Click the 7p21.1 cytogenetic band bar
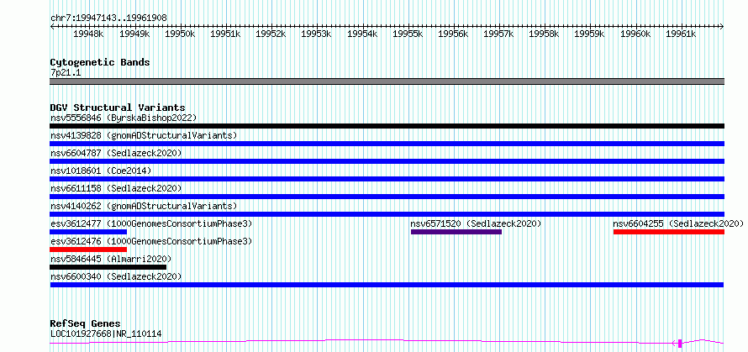Image resolution: width=748 pixels, height=352 pixels. (x=387, y=81)
